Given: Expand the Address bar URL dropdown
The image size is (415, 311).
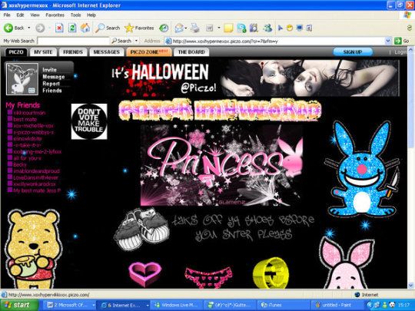Looking at the screenshot, I should 388,41.
